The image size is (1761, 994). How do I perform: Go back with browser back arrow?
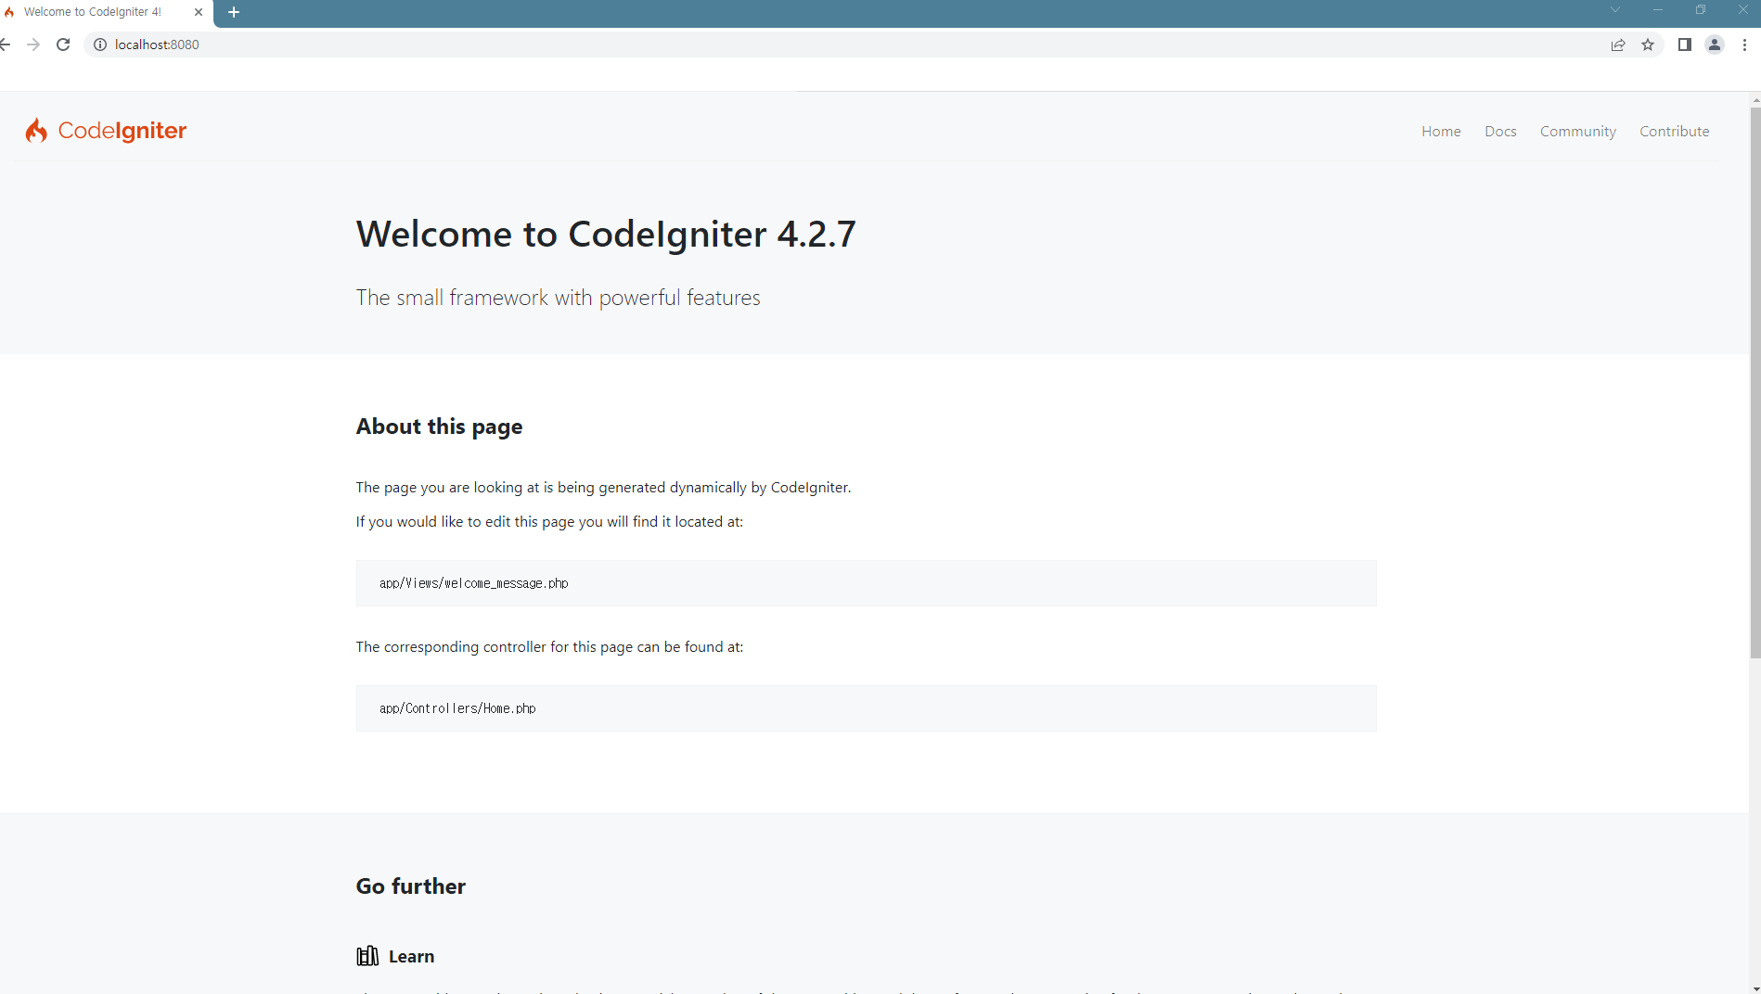(5, 45)
